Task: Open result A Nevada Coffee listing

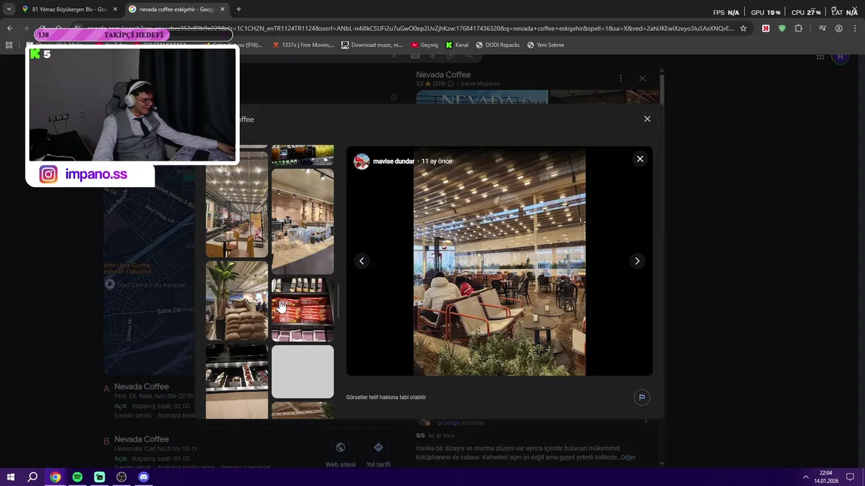Action: click(x=141, y=387)
